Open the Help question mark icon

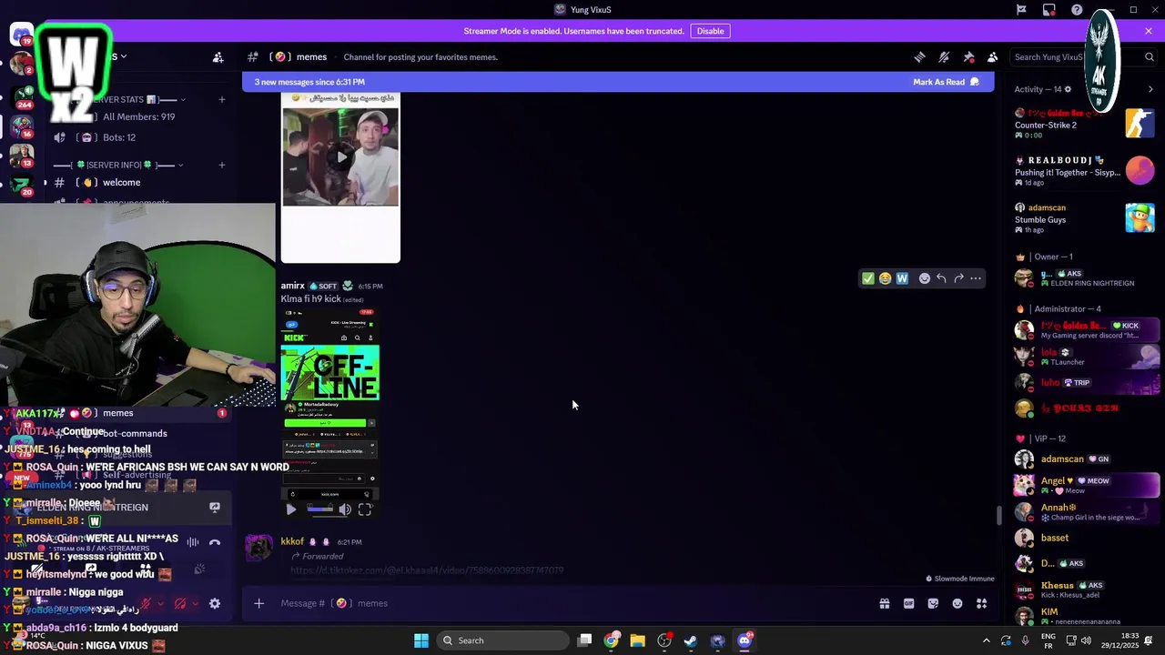click(x=1077, y=10)
